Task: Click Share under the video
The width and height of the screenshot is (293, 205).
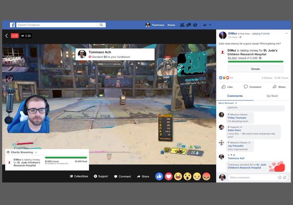Action: 143,177
